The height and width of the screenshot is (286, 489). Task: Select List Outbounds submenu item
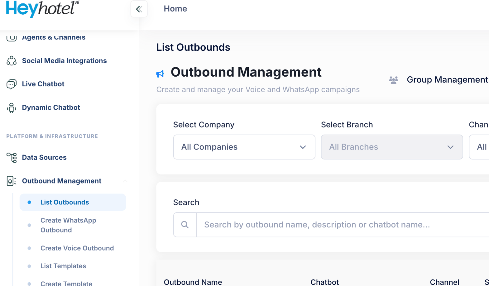pyautogui.click(x=73, y=202)
